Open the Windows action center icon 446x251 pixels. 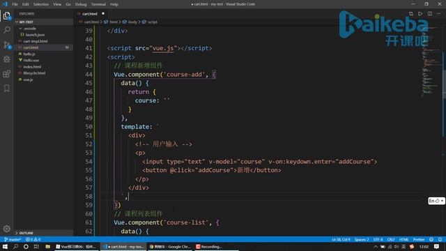437,246
